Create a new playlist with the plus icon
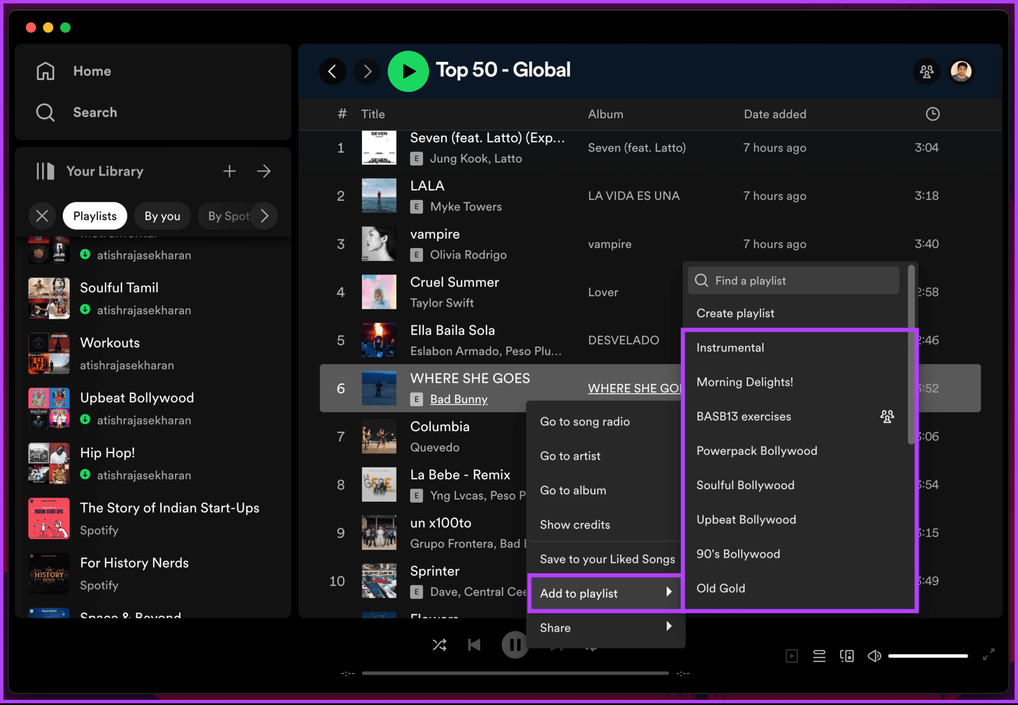Image resolution: width=1018 pixels, height=705 pixels. click(x=229, y=171)
